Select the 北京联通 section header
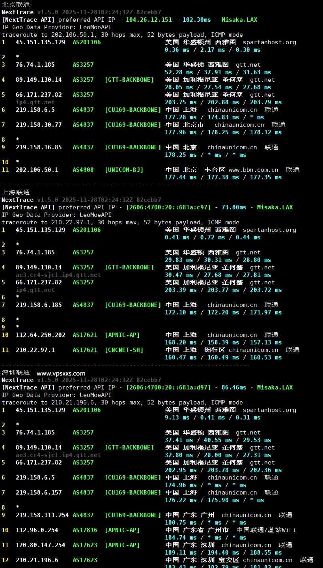Viewport: 323px width, 568px height. (13, 4)
